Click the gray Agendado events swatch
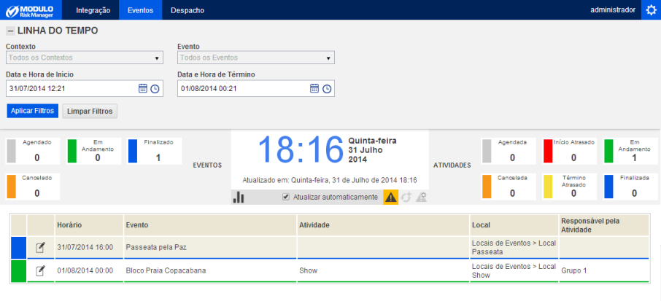This screenshot has height=301, width=661. tap(12, 151)
